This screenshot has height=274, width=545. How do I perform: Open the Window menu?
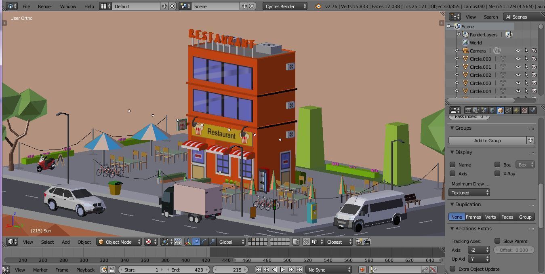pos(68,6)
